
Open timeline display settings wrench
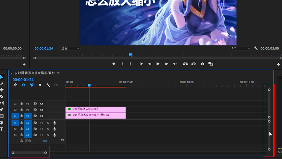(48, 85)
